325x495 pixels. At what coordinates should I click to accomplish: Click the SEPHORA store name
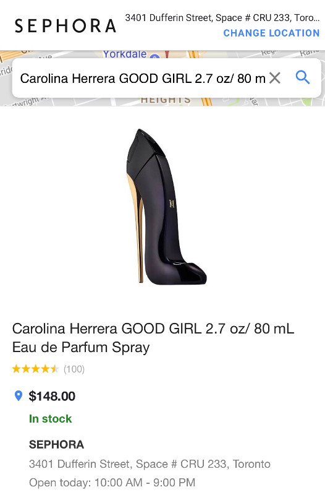(56, 444)
